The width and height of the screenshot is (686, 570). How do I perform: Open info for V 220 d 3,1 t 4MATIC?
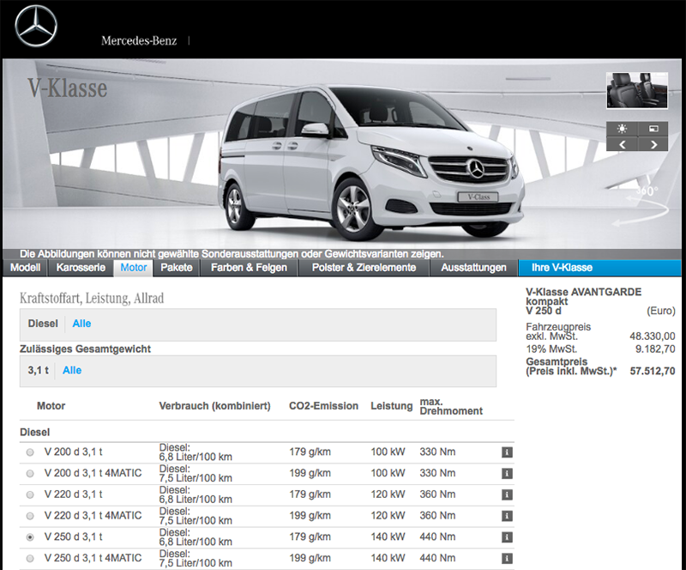[507, 516]
